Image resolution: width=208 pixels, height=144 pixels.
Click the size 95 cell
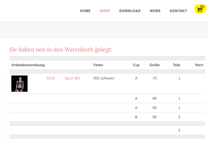click(x=154, y=108)
